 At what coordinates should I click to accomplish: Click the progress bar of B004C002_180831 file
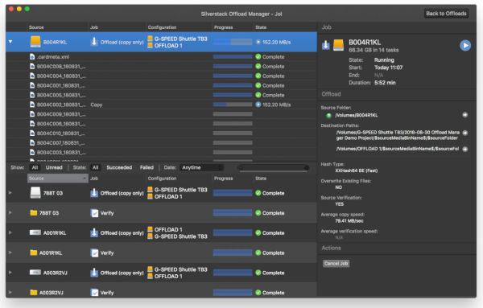(233, 105)
